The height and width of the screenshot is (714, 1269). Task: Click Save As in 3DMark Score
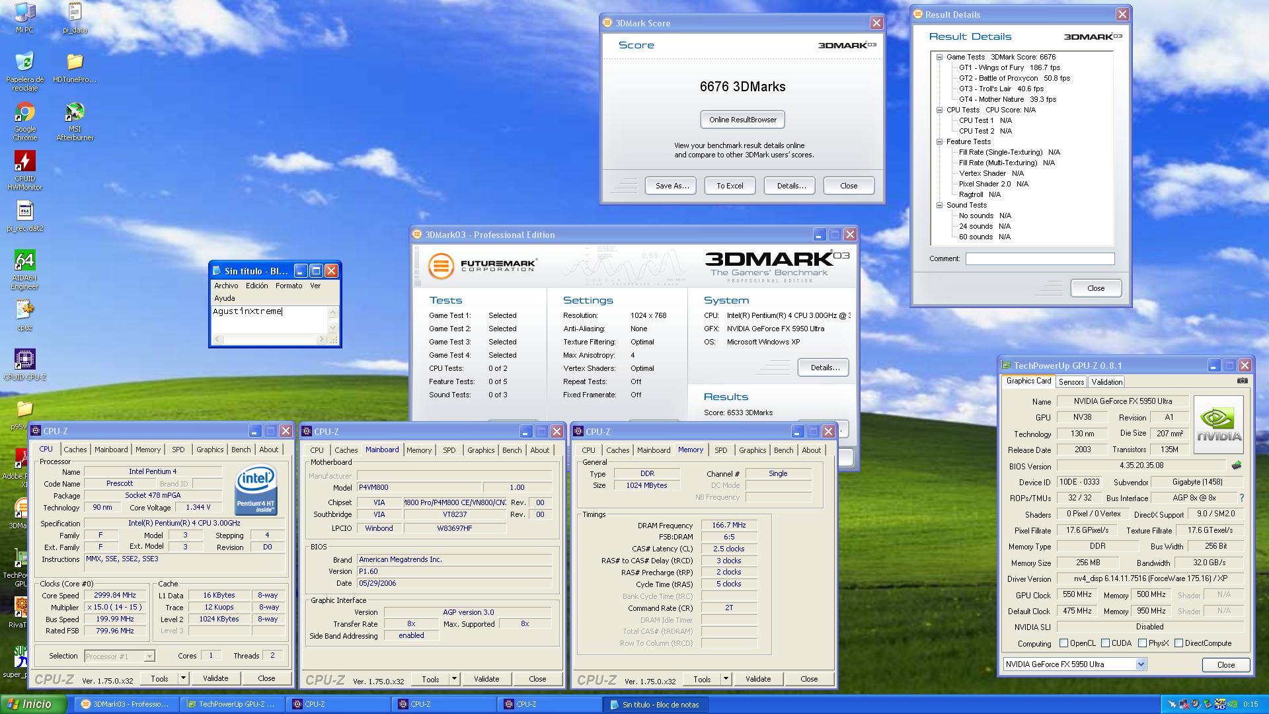point(672,186)
